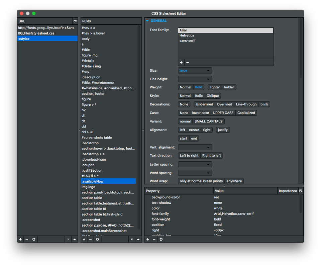Select the .download-icon rule
This screenshot has height=267, width=321.
[x=94, y=159]
